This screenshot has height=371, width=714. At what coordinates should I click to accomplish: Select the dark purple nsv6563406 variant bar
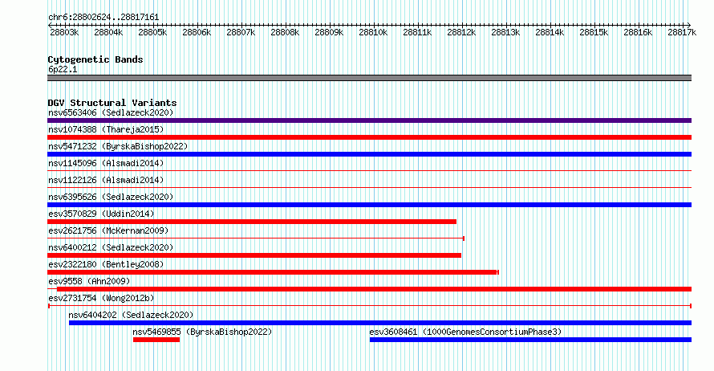tap(369, 120)
